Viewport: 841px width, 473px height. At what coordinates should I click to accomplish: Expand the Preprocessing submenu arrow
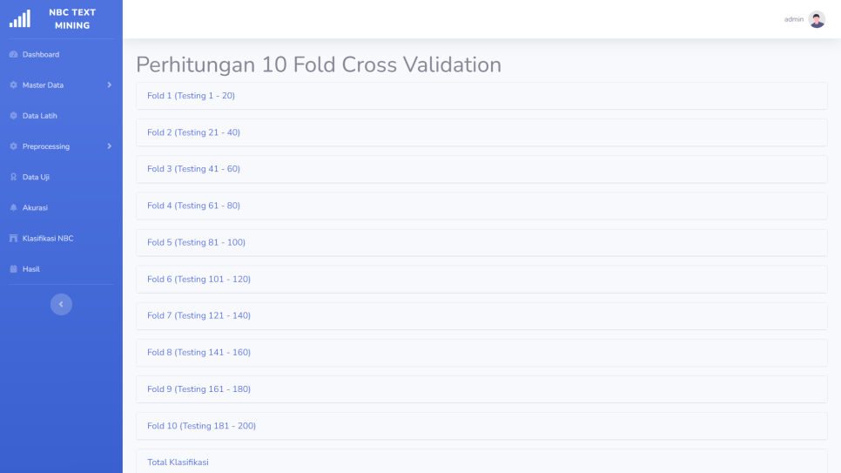[x=109, y=146]
